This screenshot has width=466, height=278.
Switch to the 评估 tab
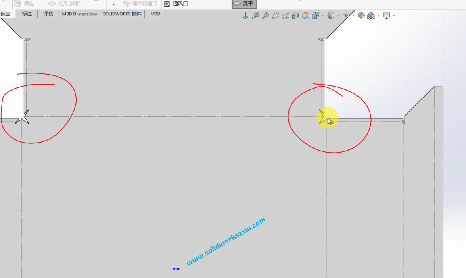pyautogui.click(x=48, y=14)
